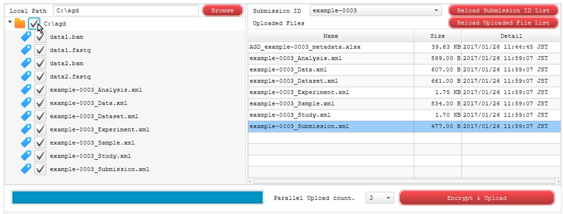This screenshot has height=214, width=563.
Task: Click the Reload Uploaded File List button
Action: point(503,23)
